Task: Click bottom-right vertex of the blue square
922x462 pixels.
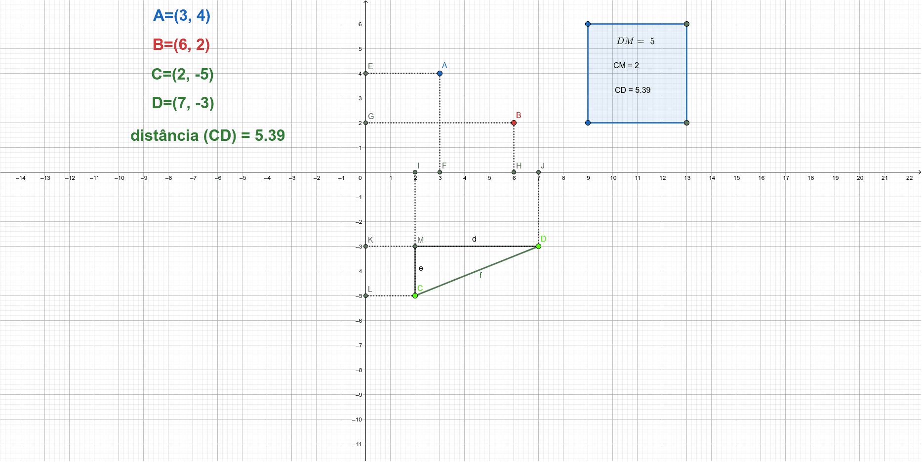Action: [686, 123]
